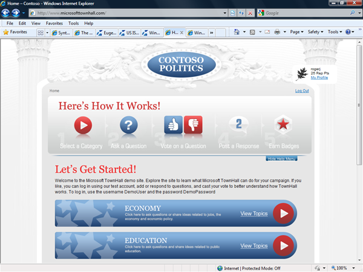Viewport: 363px width, 272px height.
Task: Click the Print toolbar icon
Action: [x=277, y=32]
